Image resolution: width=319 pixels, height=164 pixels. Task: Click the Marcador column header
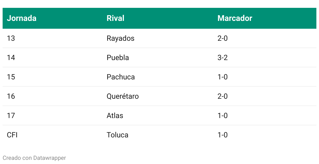[x=235, y=18]
